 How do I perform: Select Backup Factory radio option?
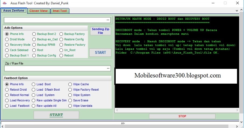[72, 34]
